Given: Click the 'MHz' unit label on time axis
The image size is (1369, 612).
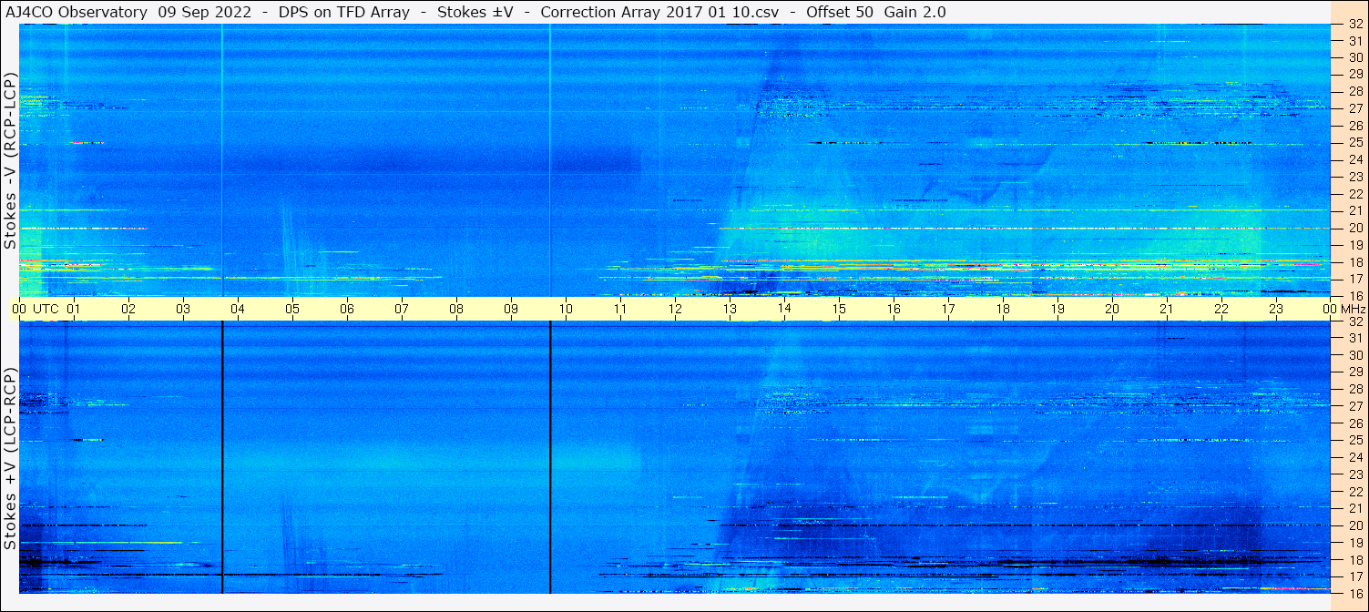Looking at the screenshot, I should click(x=1353, y=309).
